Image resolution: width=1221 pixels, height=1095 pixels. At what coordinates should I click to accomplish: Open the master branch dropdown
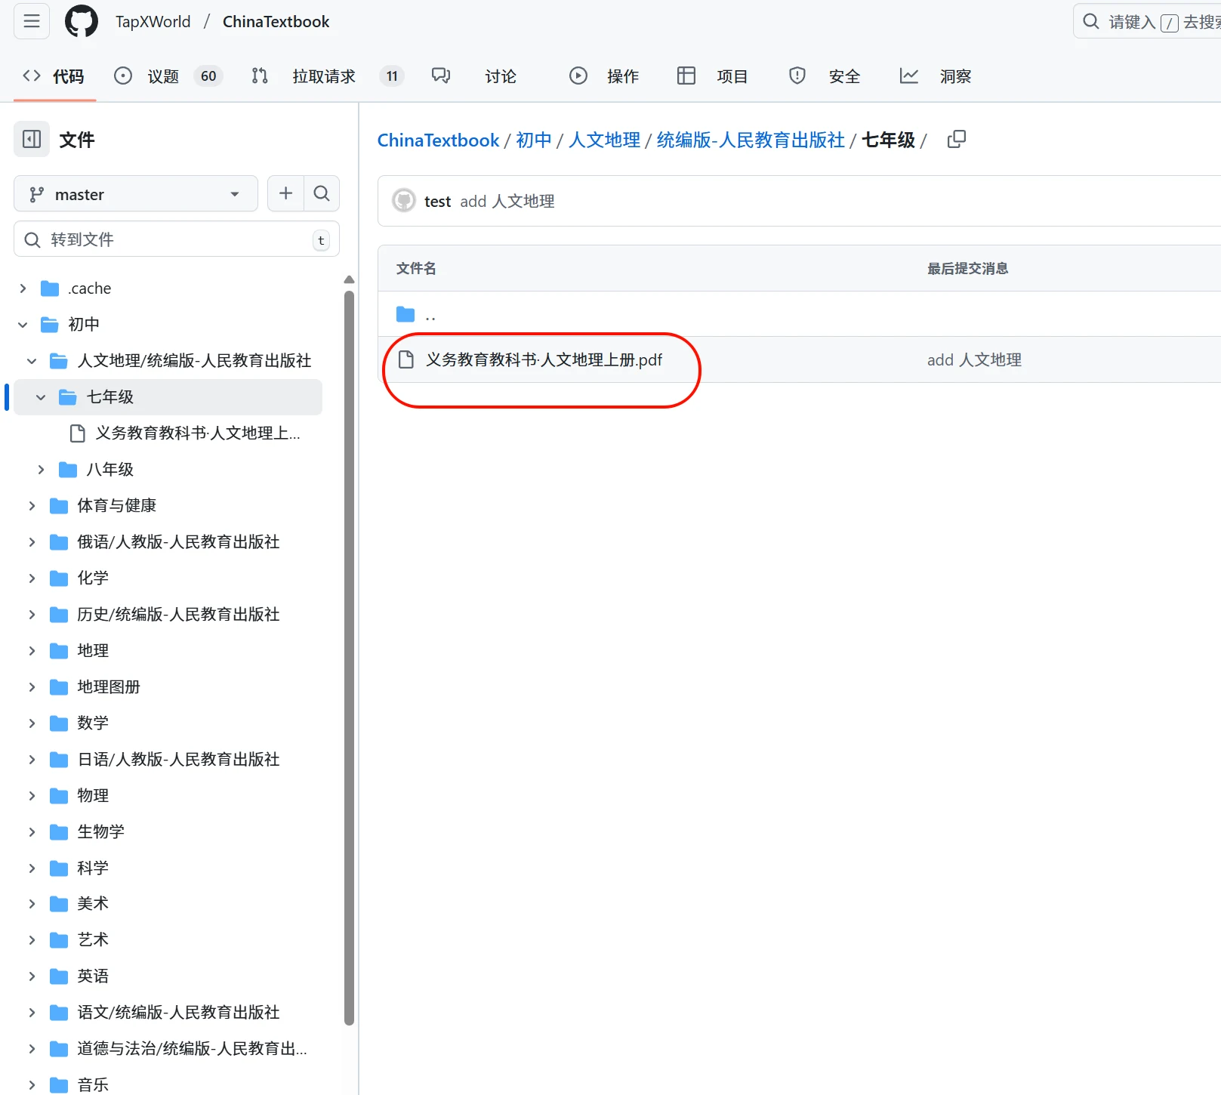[136, 194]
